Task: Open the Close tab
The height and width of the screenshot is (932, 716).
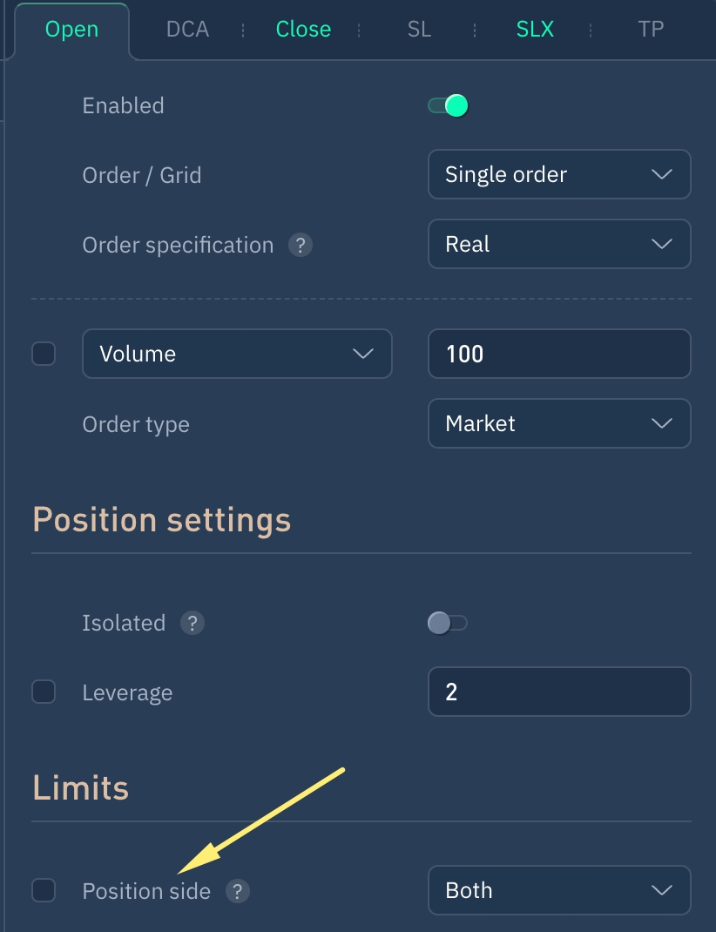Action: coord(303,30)
